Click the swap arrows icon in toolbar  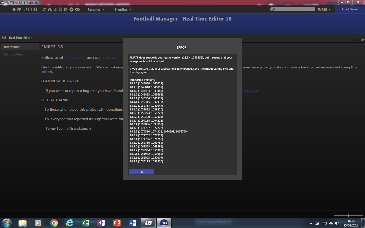pos(44,9)
